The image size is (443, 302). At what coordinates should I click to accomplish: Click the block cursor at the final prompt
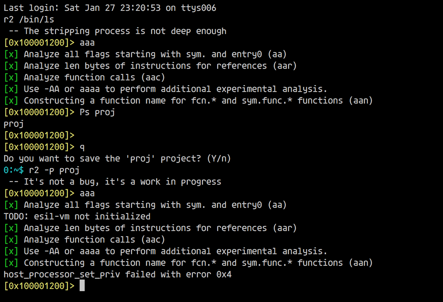point(82,286)
